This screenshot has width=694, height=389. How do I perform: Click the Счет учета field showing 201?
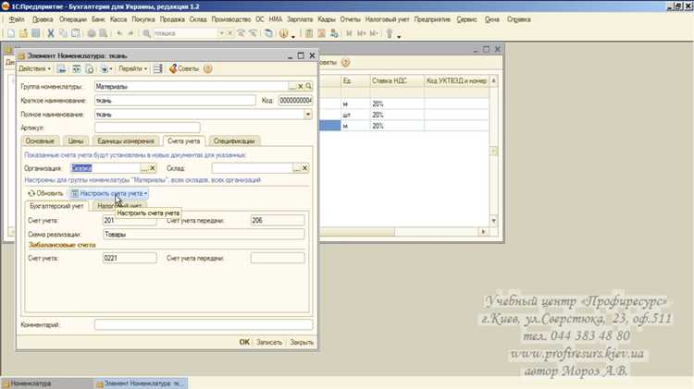coord(130,220)
